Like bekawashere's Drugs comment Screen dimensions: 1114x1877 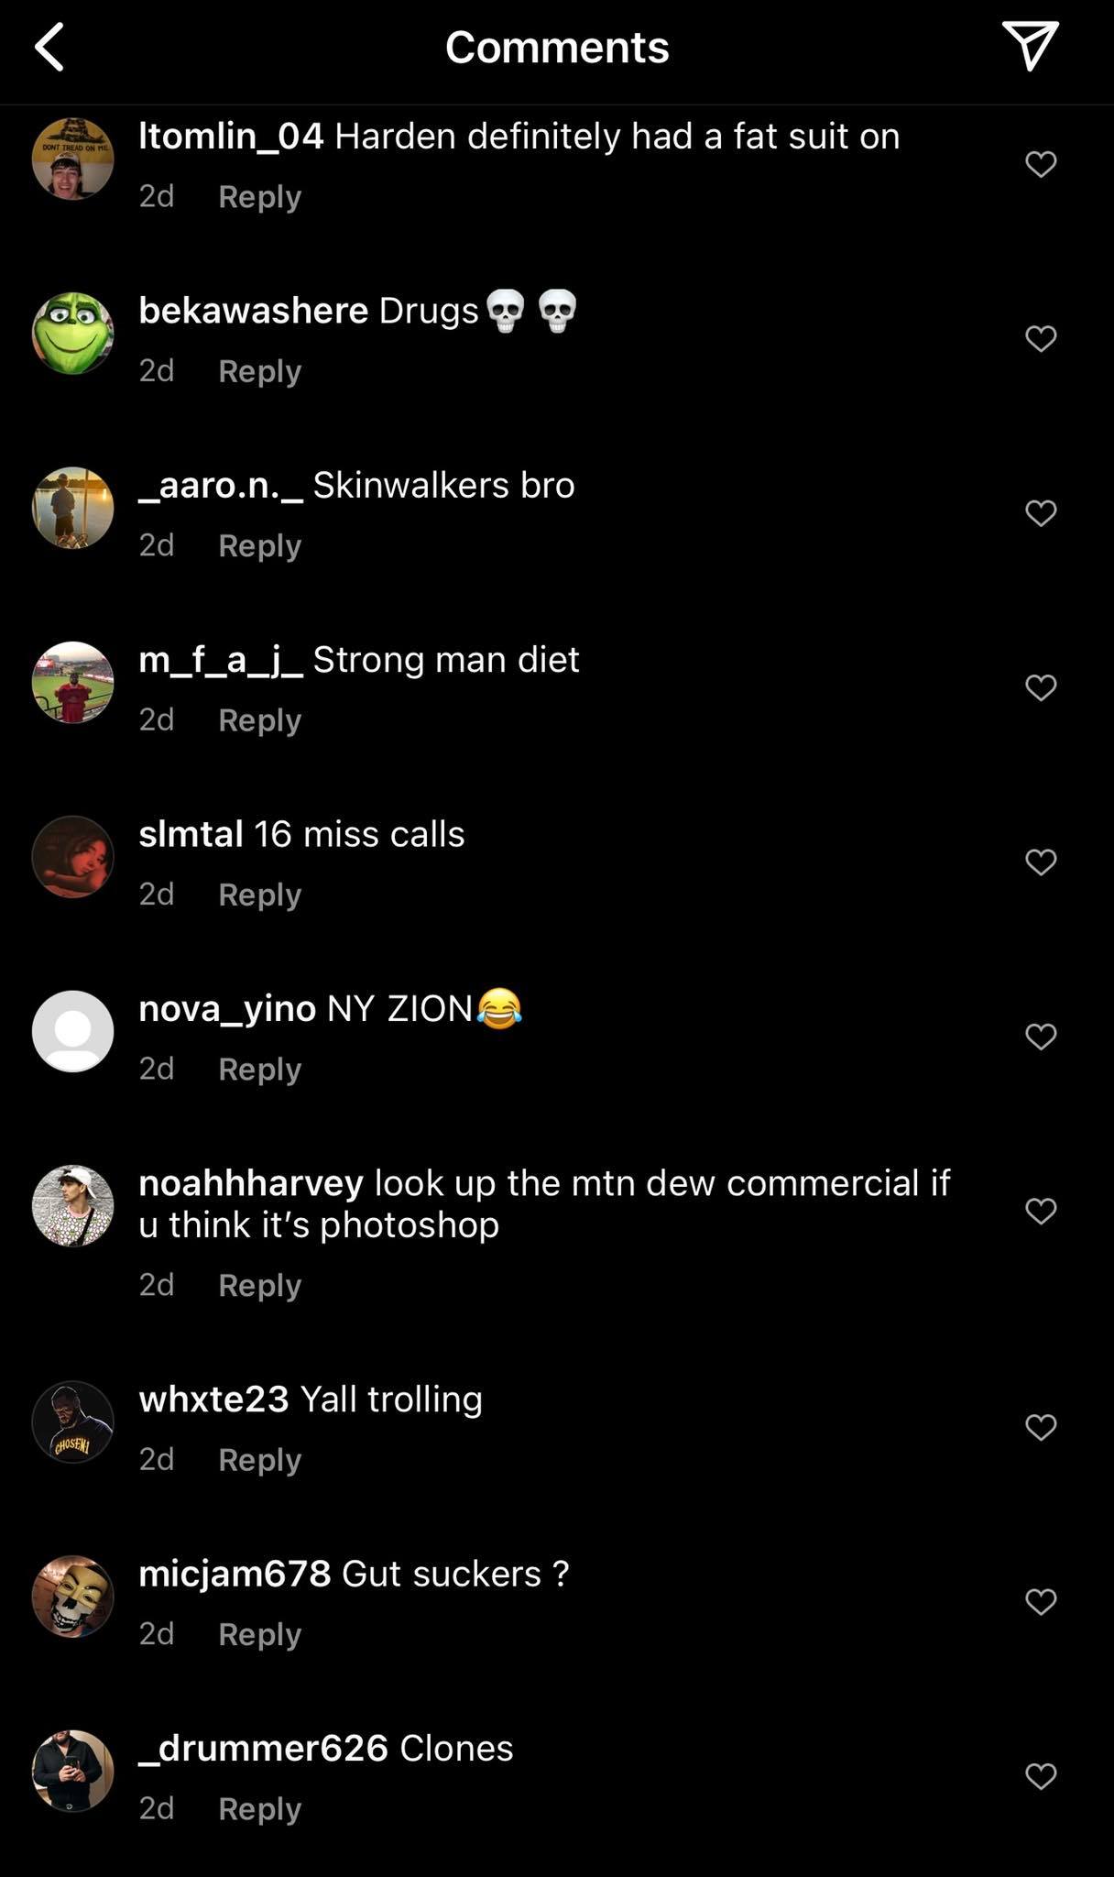(x=1041, y=338)
